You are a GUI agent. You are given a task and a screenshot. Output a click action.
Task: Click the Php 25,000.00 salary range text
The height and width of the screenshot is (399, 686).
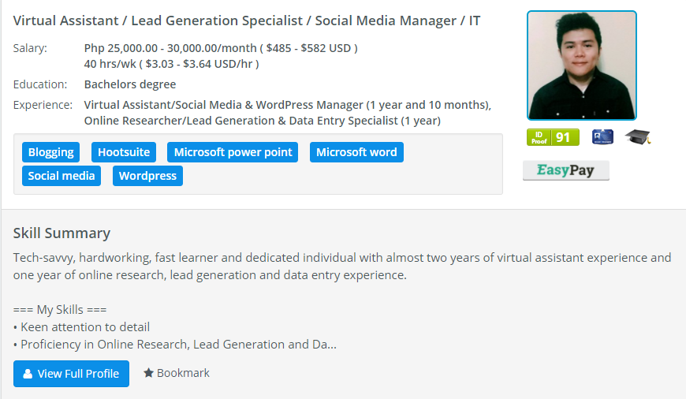tap(221, 48)
